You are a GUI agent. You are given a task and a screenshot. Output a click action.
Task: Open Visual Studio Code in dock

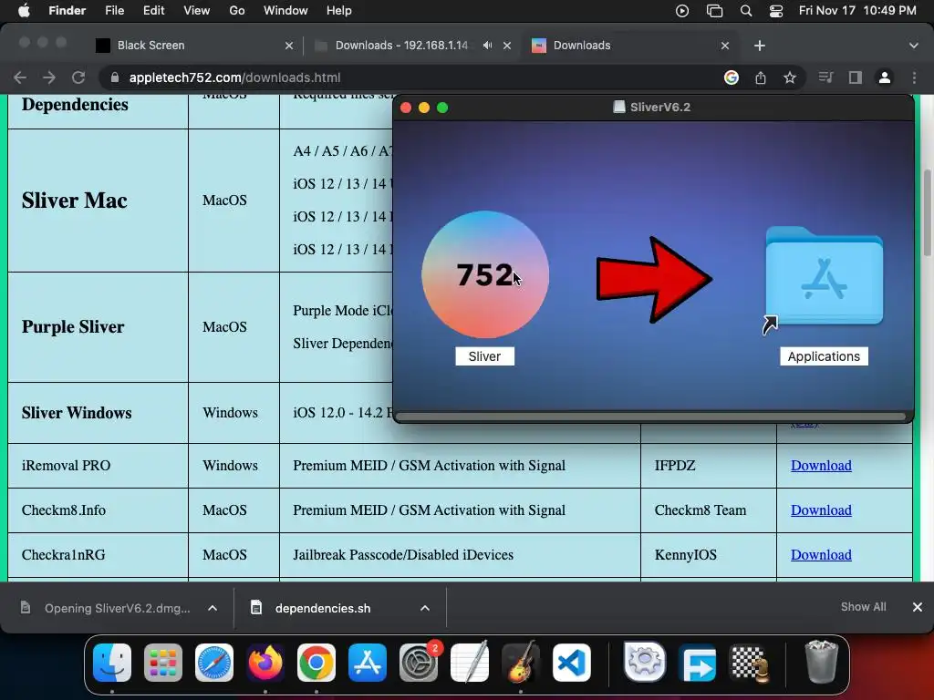(x=572, y=663)
